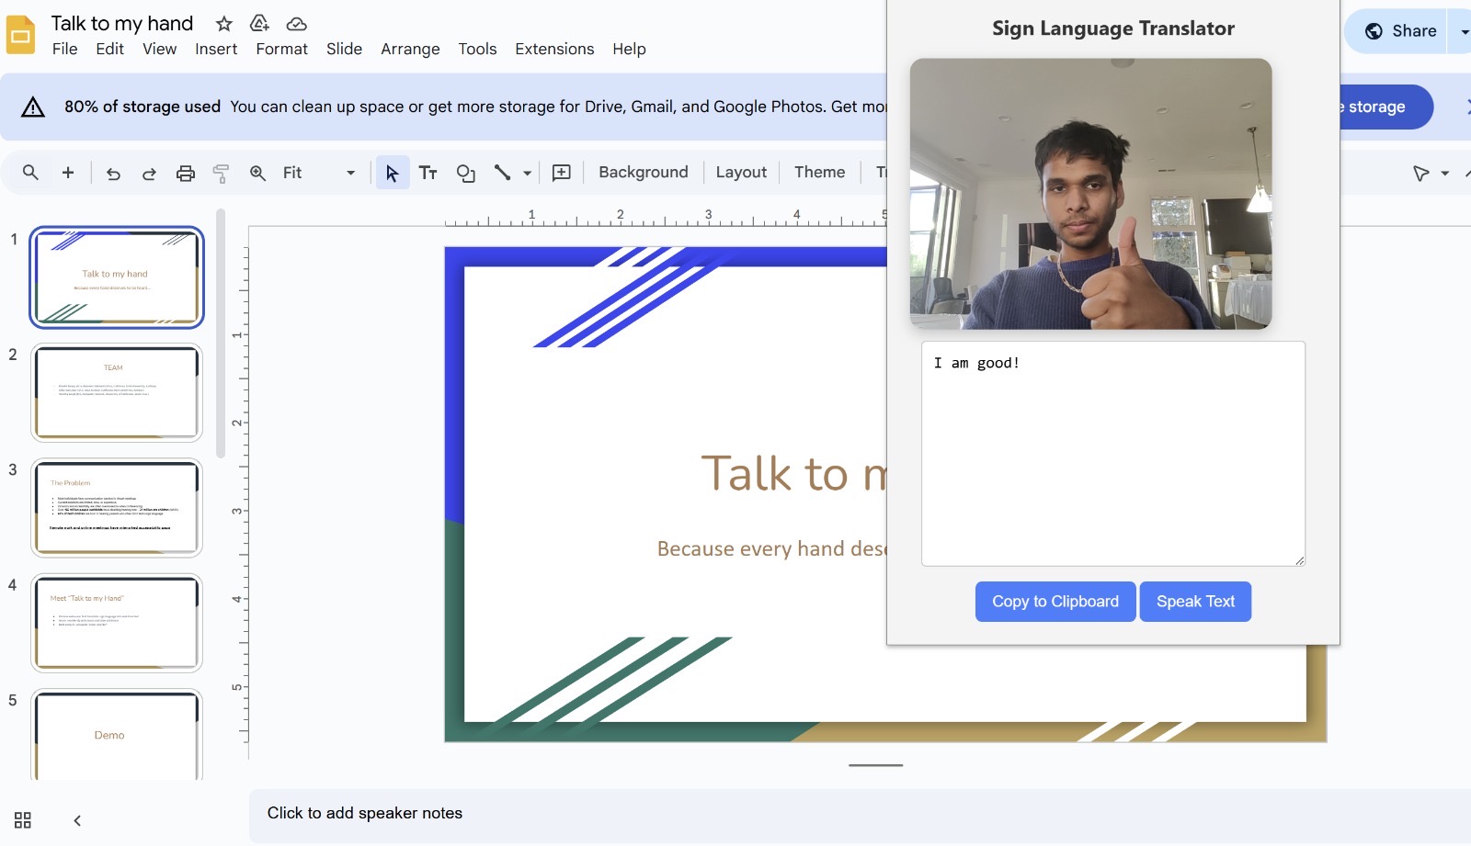The image size is (1471, 846).
Task: Select the Shape tool
Action: point(466,172)
